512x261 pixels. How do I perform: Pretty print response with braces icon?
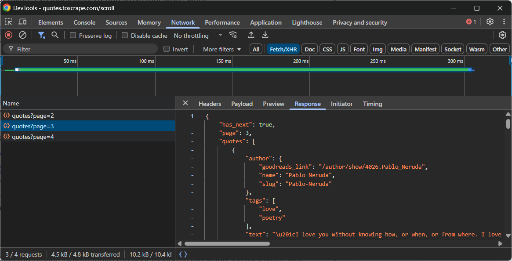(x=183, y=254)
